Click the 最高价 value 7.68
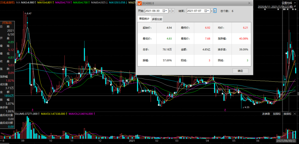299x144 pixels. pos(207,38)
